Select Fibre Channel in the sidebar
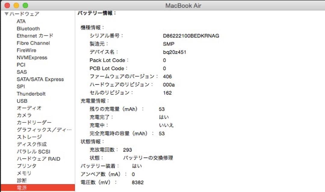Viewport: 325px width, 192px height. [33, 43]
